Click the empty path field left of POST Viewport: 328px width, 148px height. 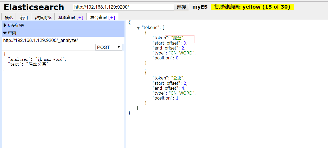click(48, 47)
